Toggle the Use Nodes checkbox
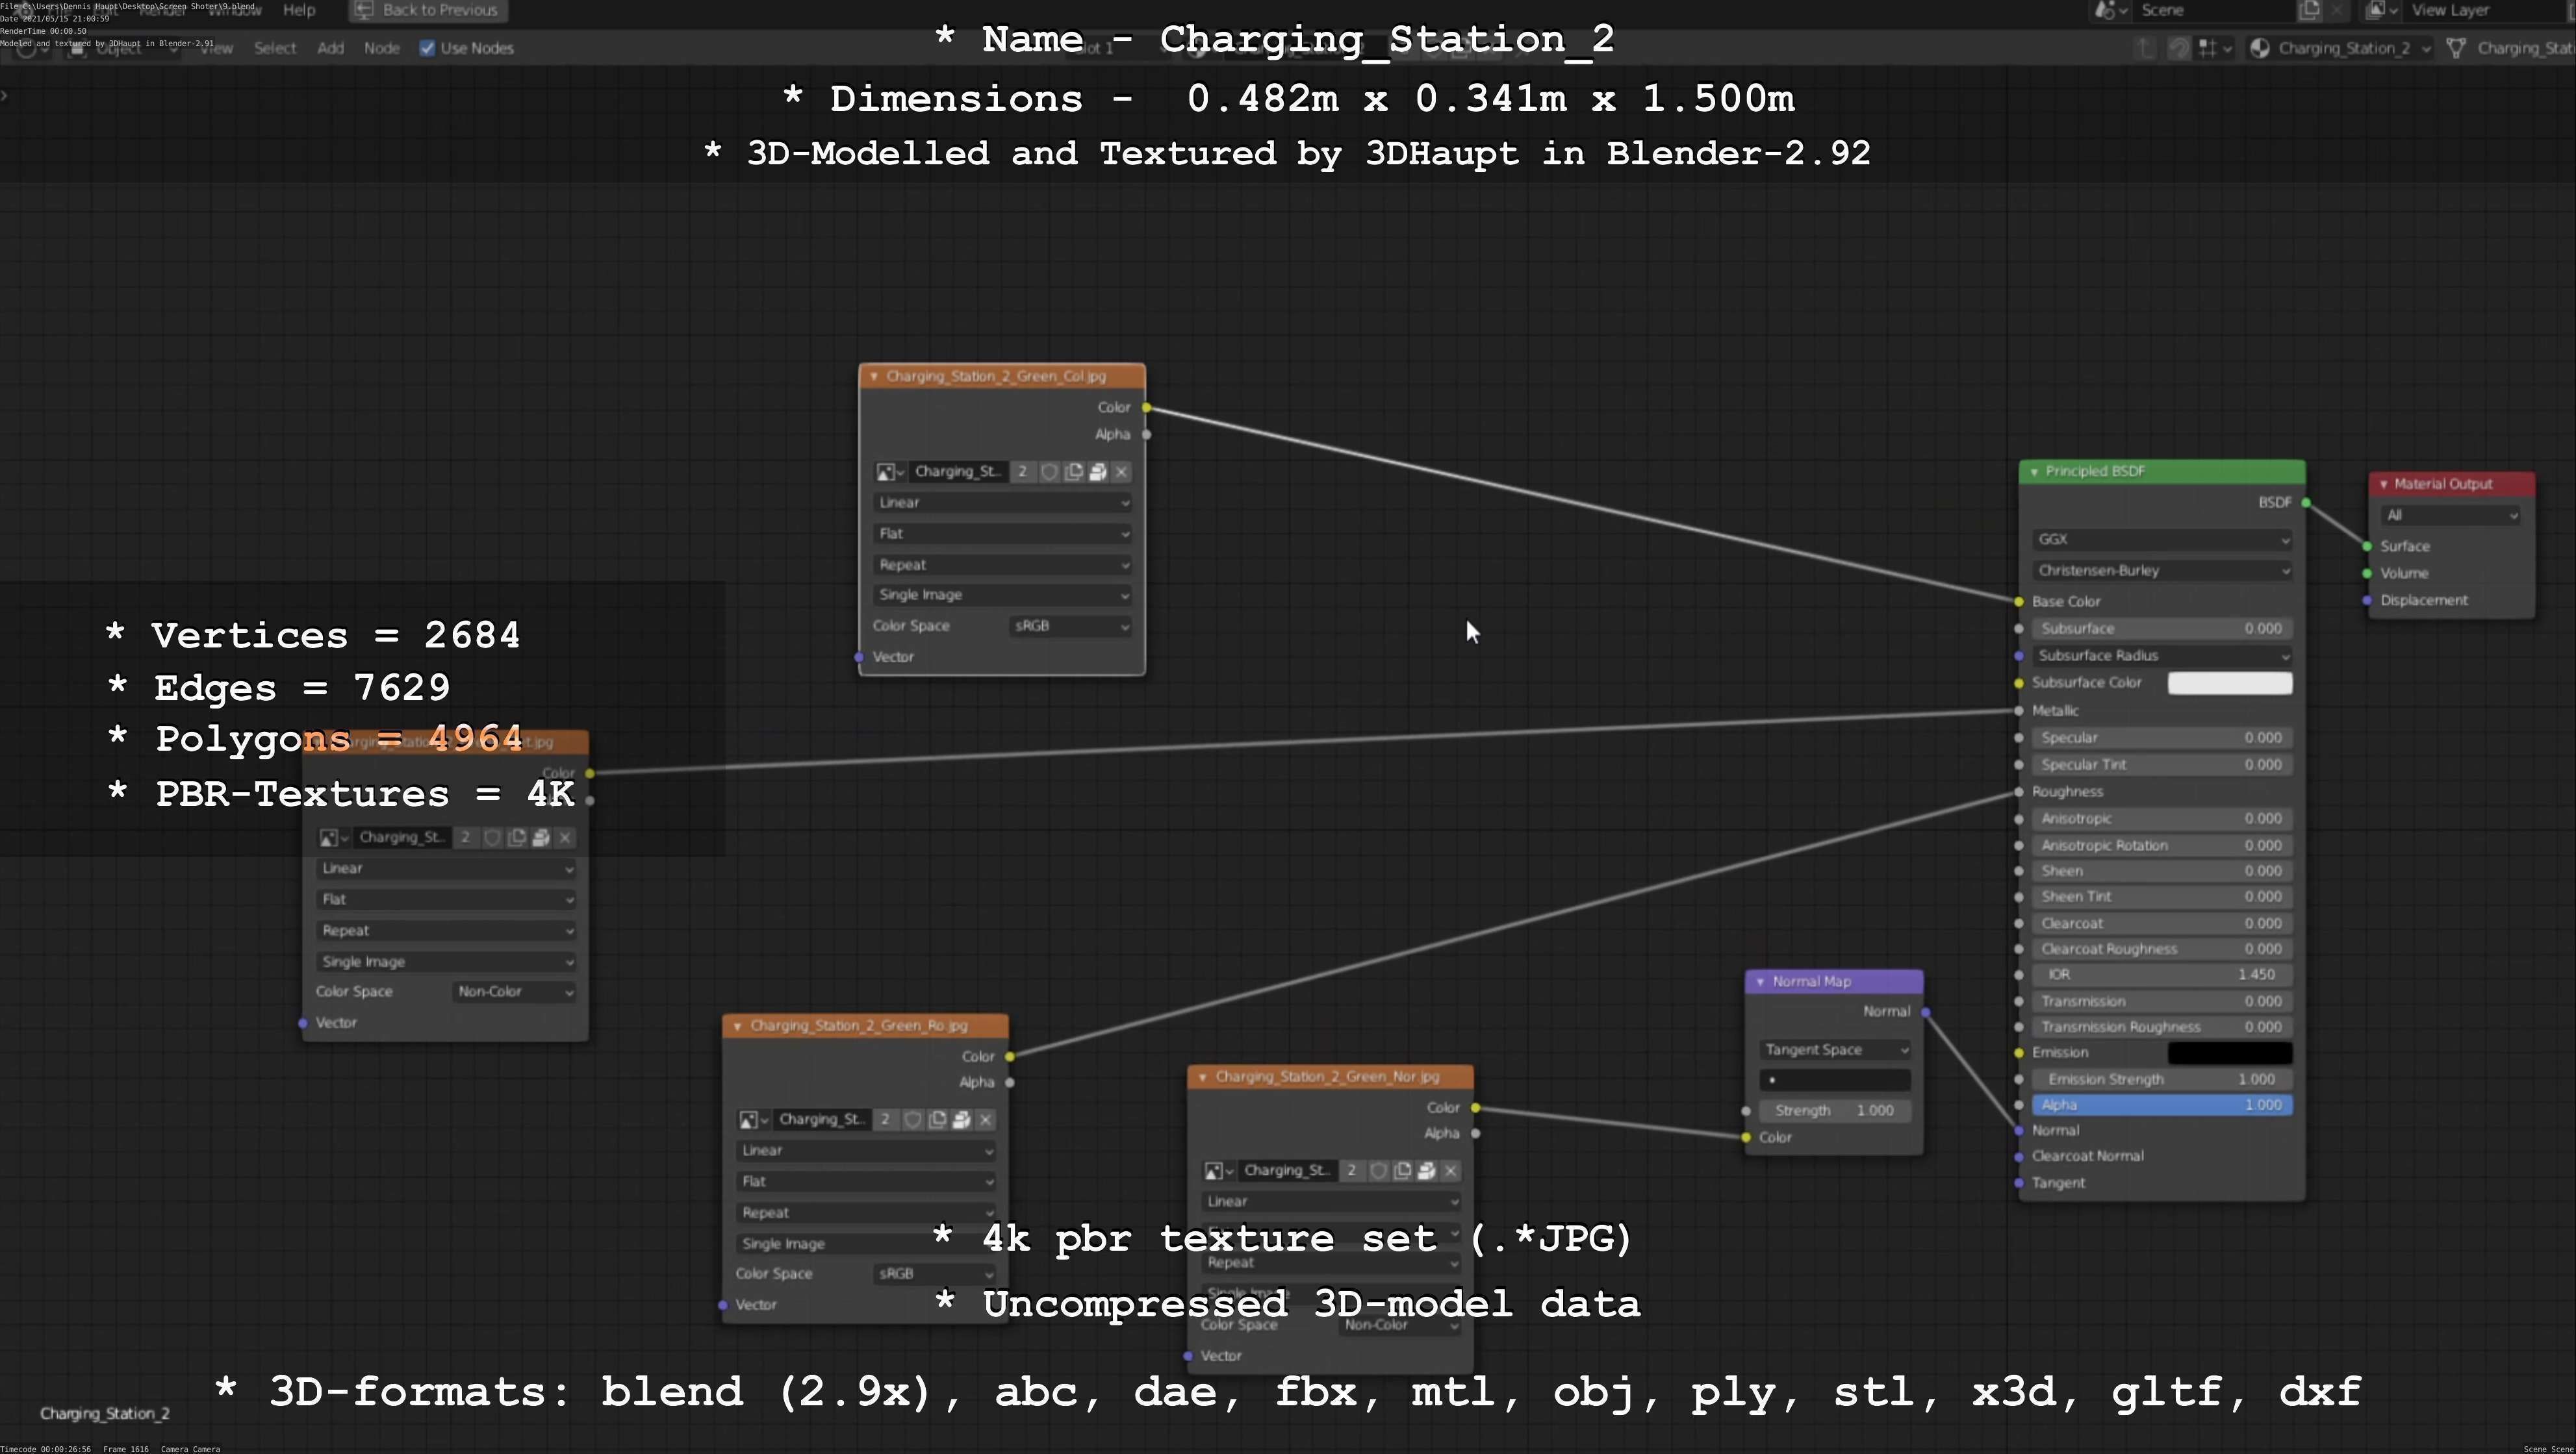Image resolution: width=2576 pixels, height=1454 pixels. pyautogui.click(x=427, y=48)
